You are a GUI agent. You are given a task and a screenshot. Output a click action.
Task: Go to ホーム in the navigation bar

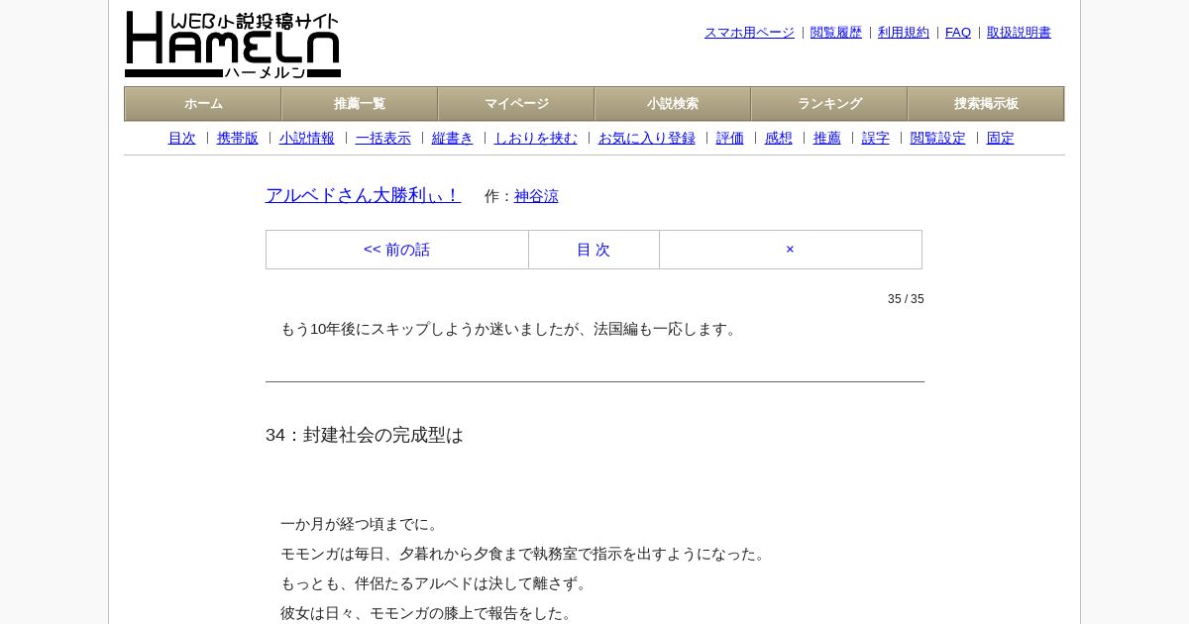click(203, 104)
